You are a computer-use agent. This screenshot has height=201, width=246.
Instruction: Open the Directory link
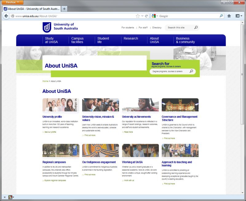[157, 28]
